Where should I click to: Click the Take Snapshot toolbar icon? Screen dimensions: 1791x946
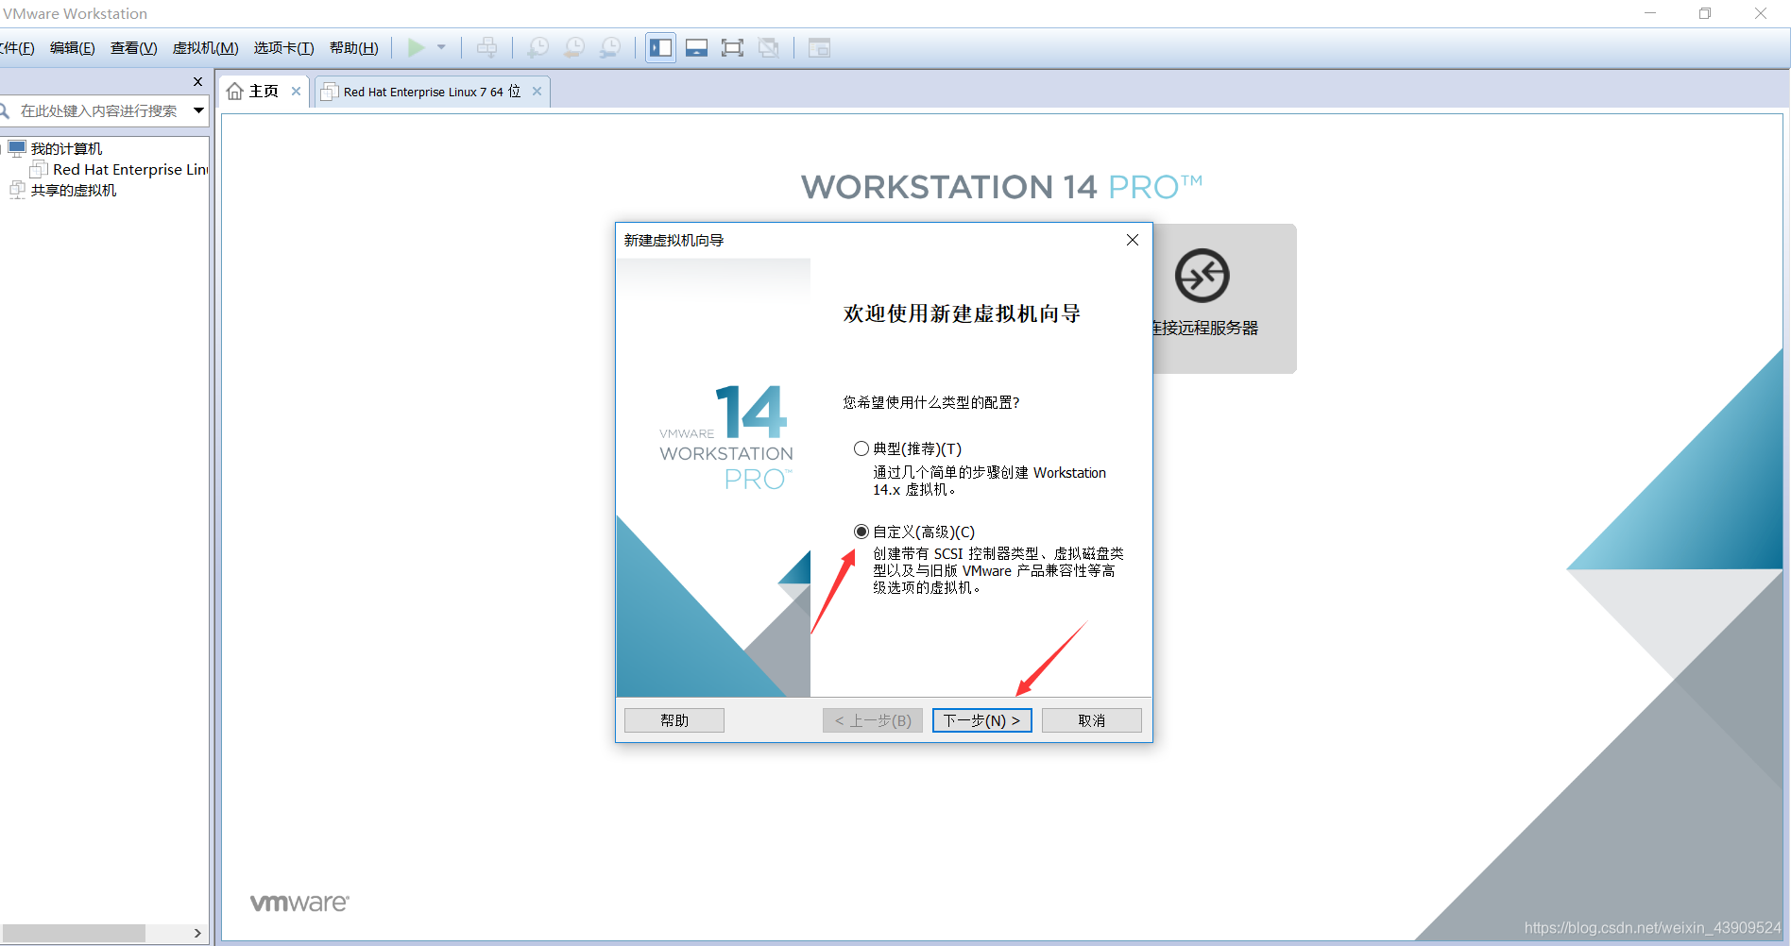pos(537,47)
